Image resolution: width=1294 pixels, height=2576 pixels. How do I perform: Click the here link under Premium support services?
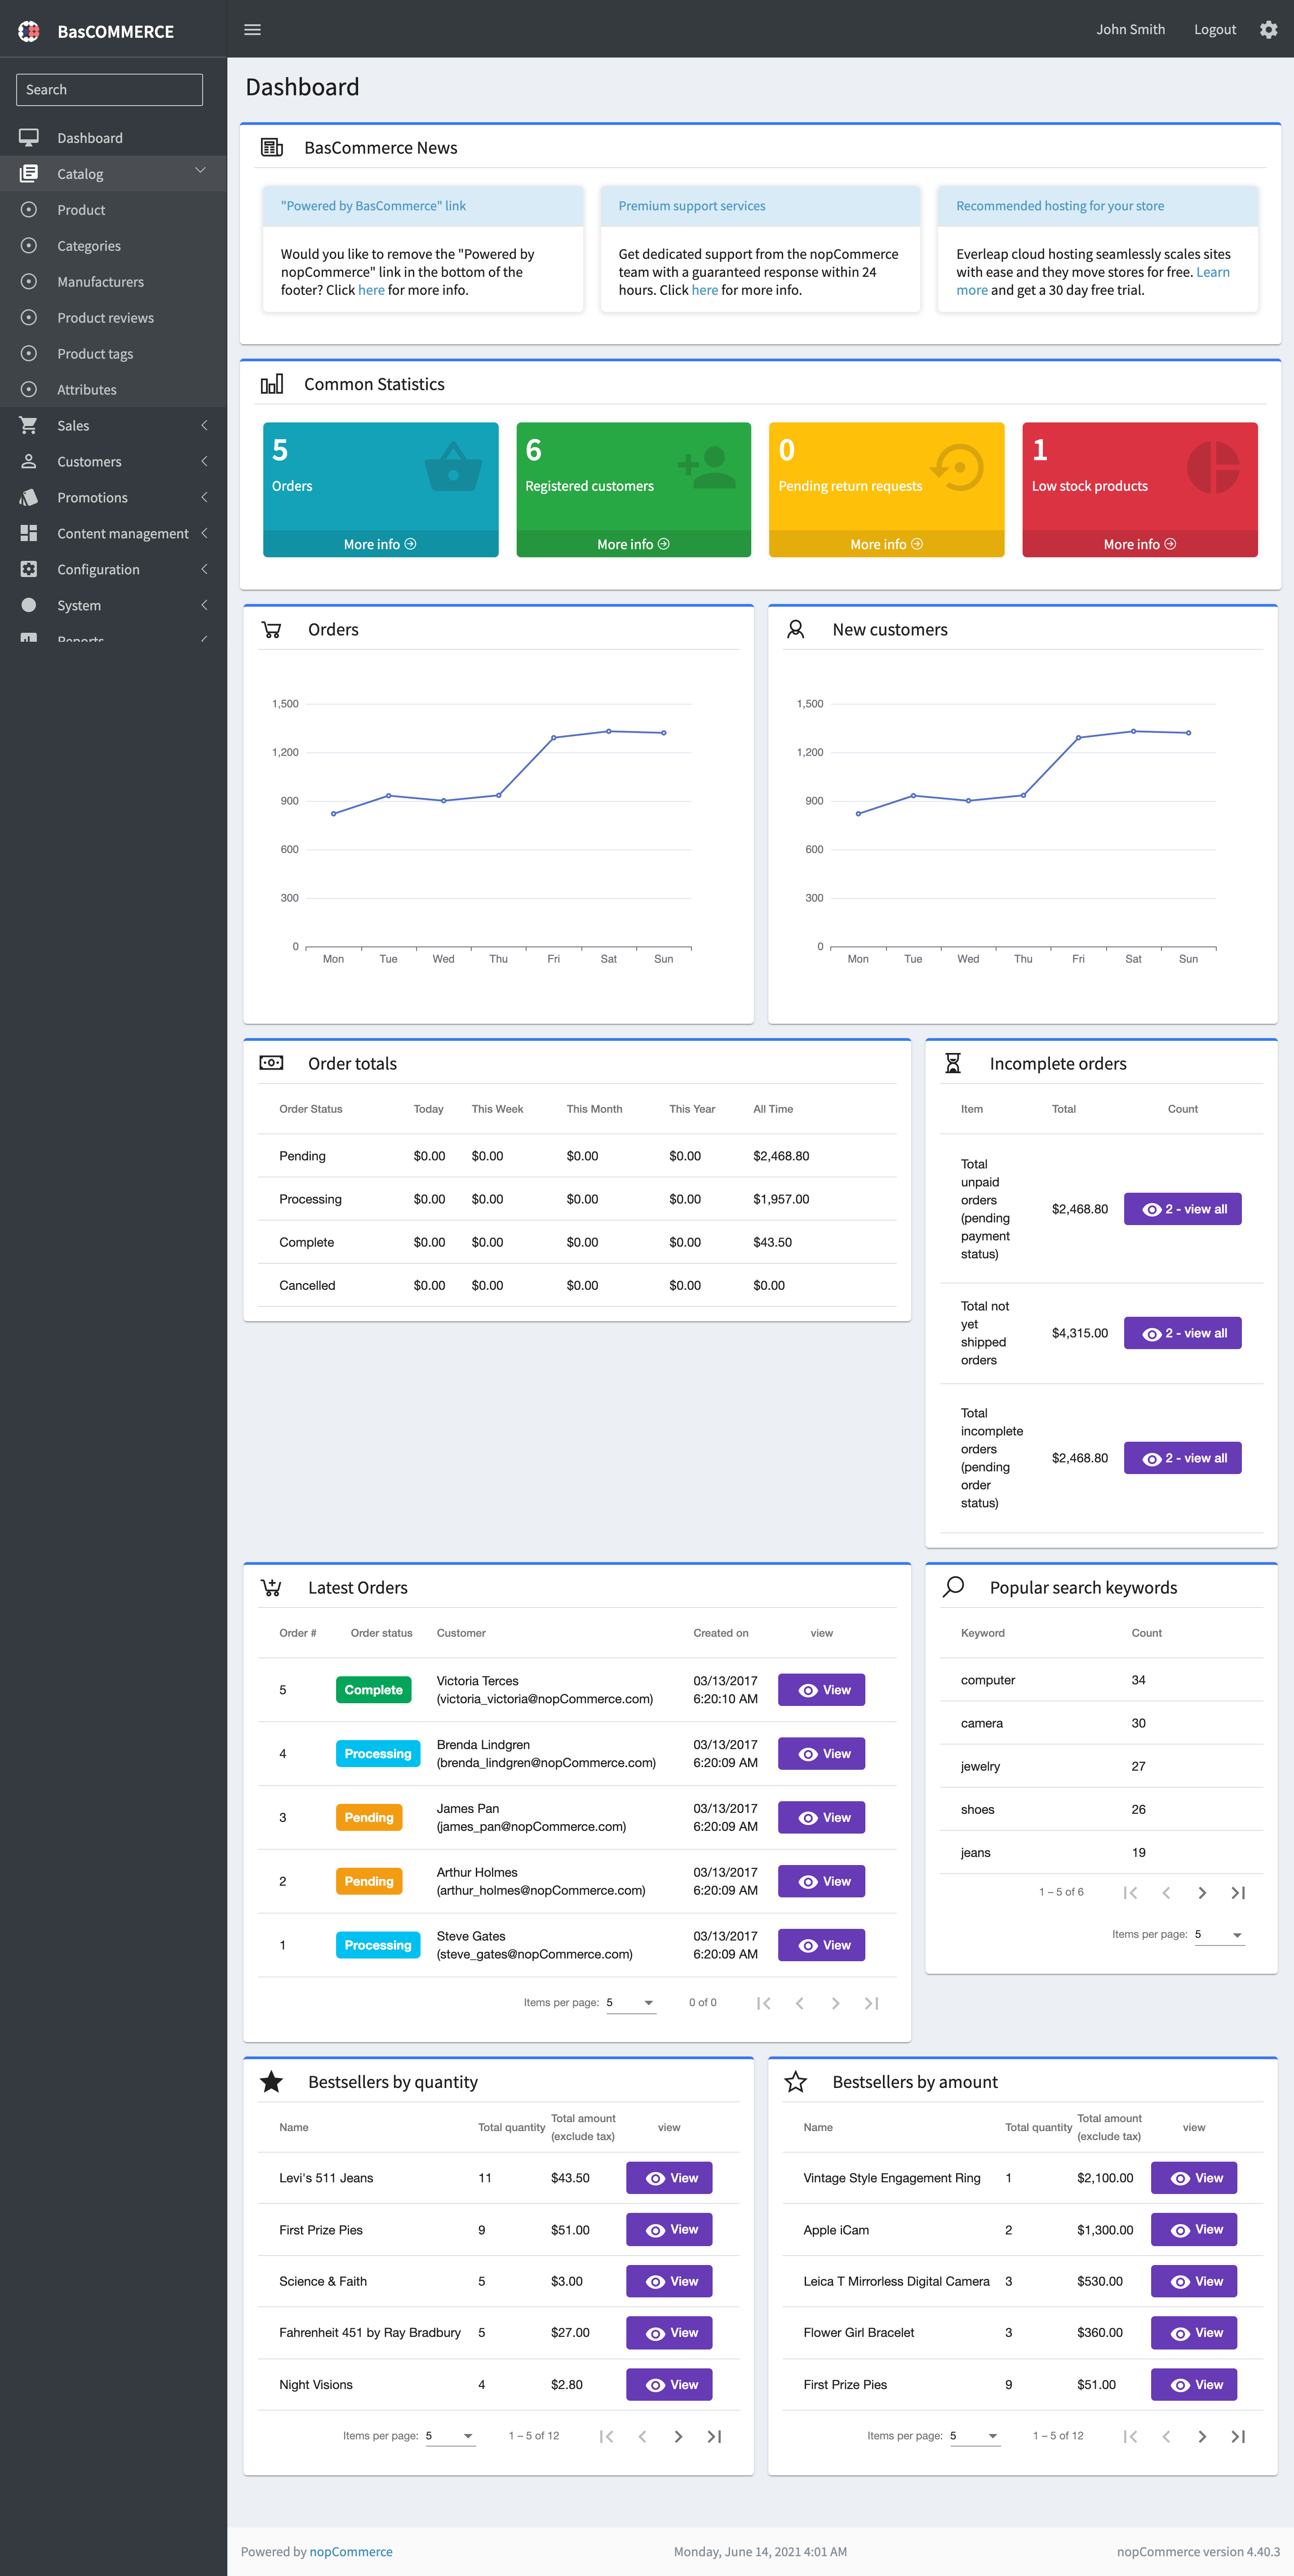[x=704, y=290]
